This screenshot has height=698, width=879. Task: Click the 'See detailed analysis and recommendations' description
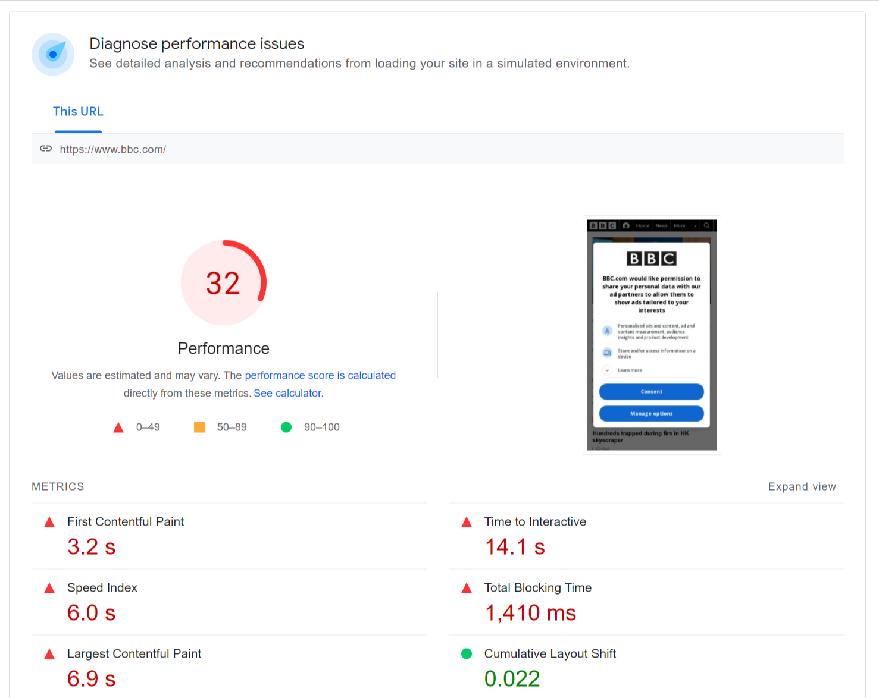tap(359, 64)
